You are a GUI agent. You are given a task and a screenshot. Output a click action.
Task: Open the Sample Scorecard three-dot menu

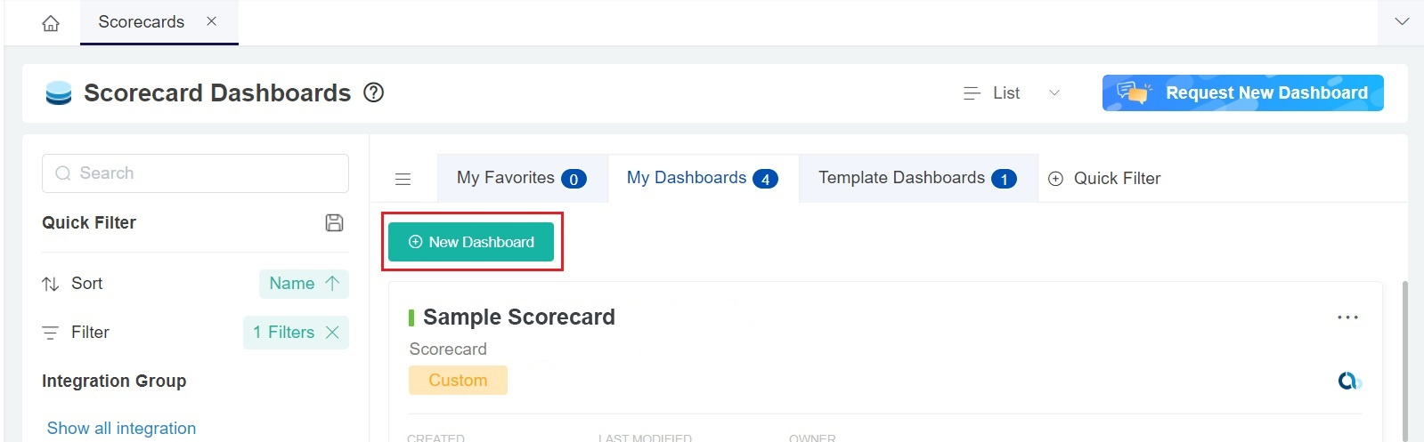(x=1347, y=317)
